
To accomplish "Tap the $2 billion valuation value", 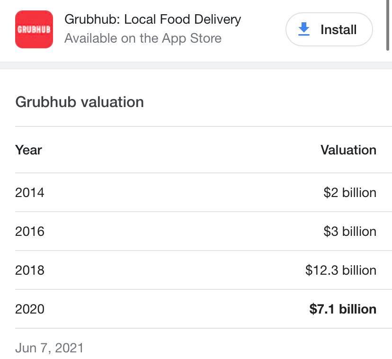I will [x=349, y=193].
